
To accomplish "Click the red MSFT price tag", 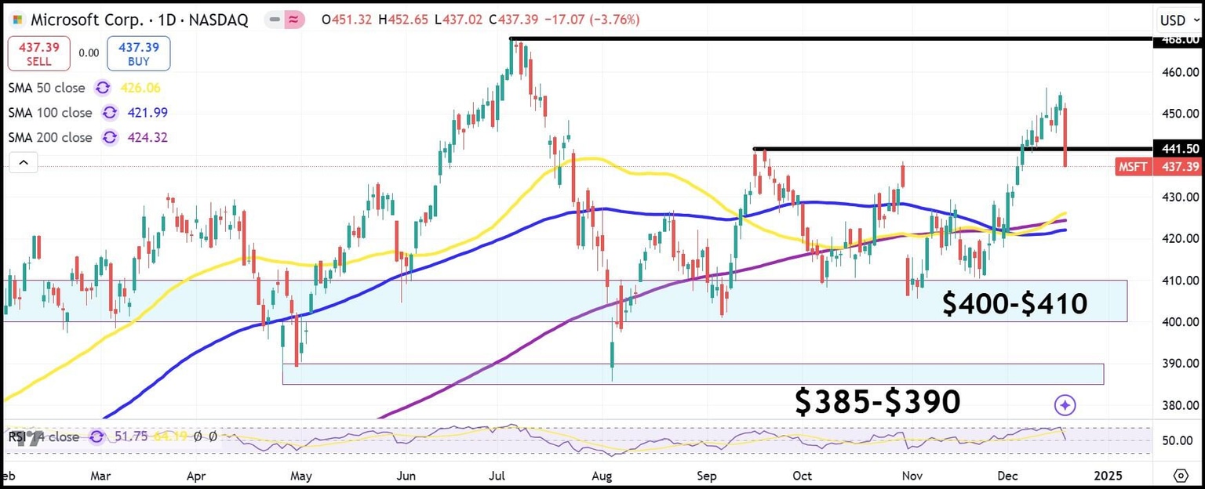I will pyautogui.click(x=1134, y=167).
